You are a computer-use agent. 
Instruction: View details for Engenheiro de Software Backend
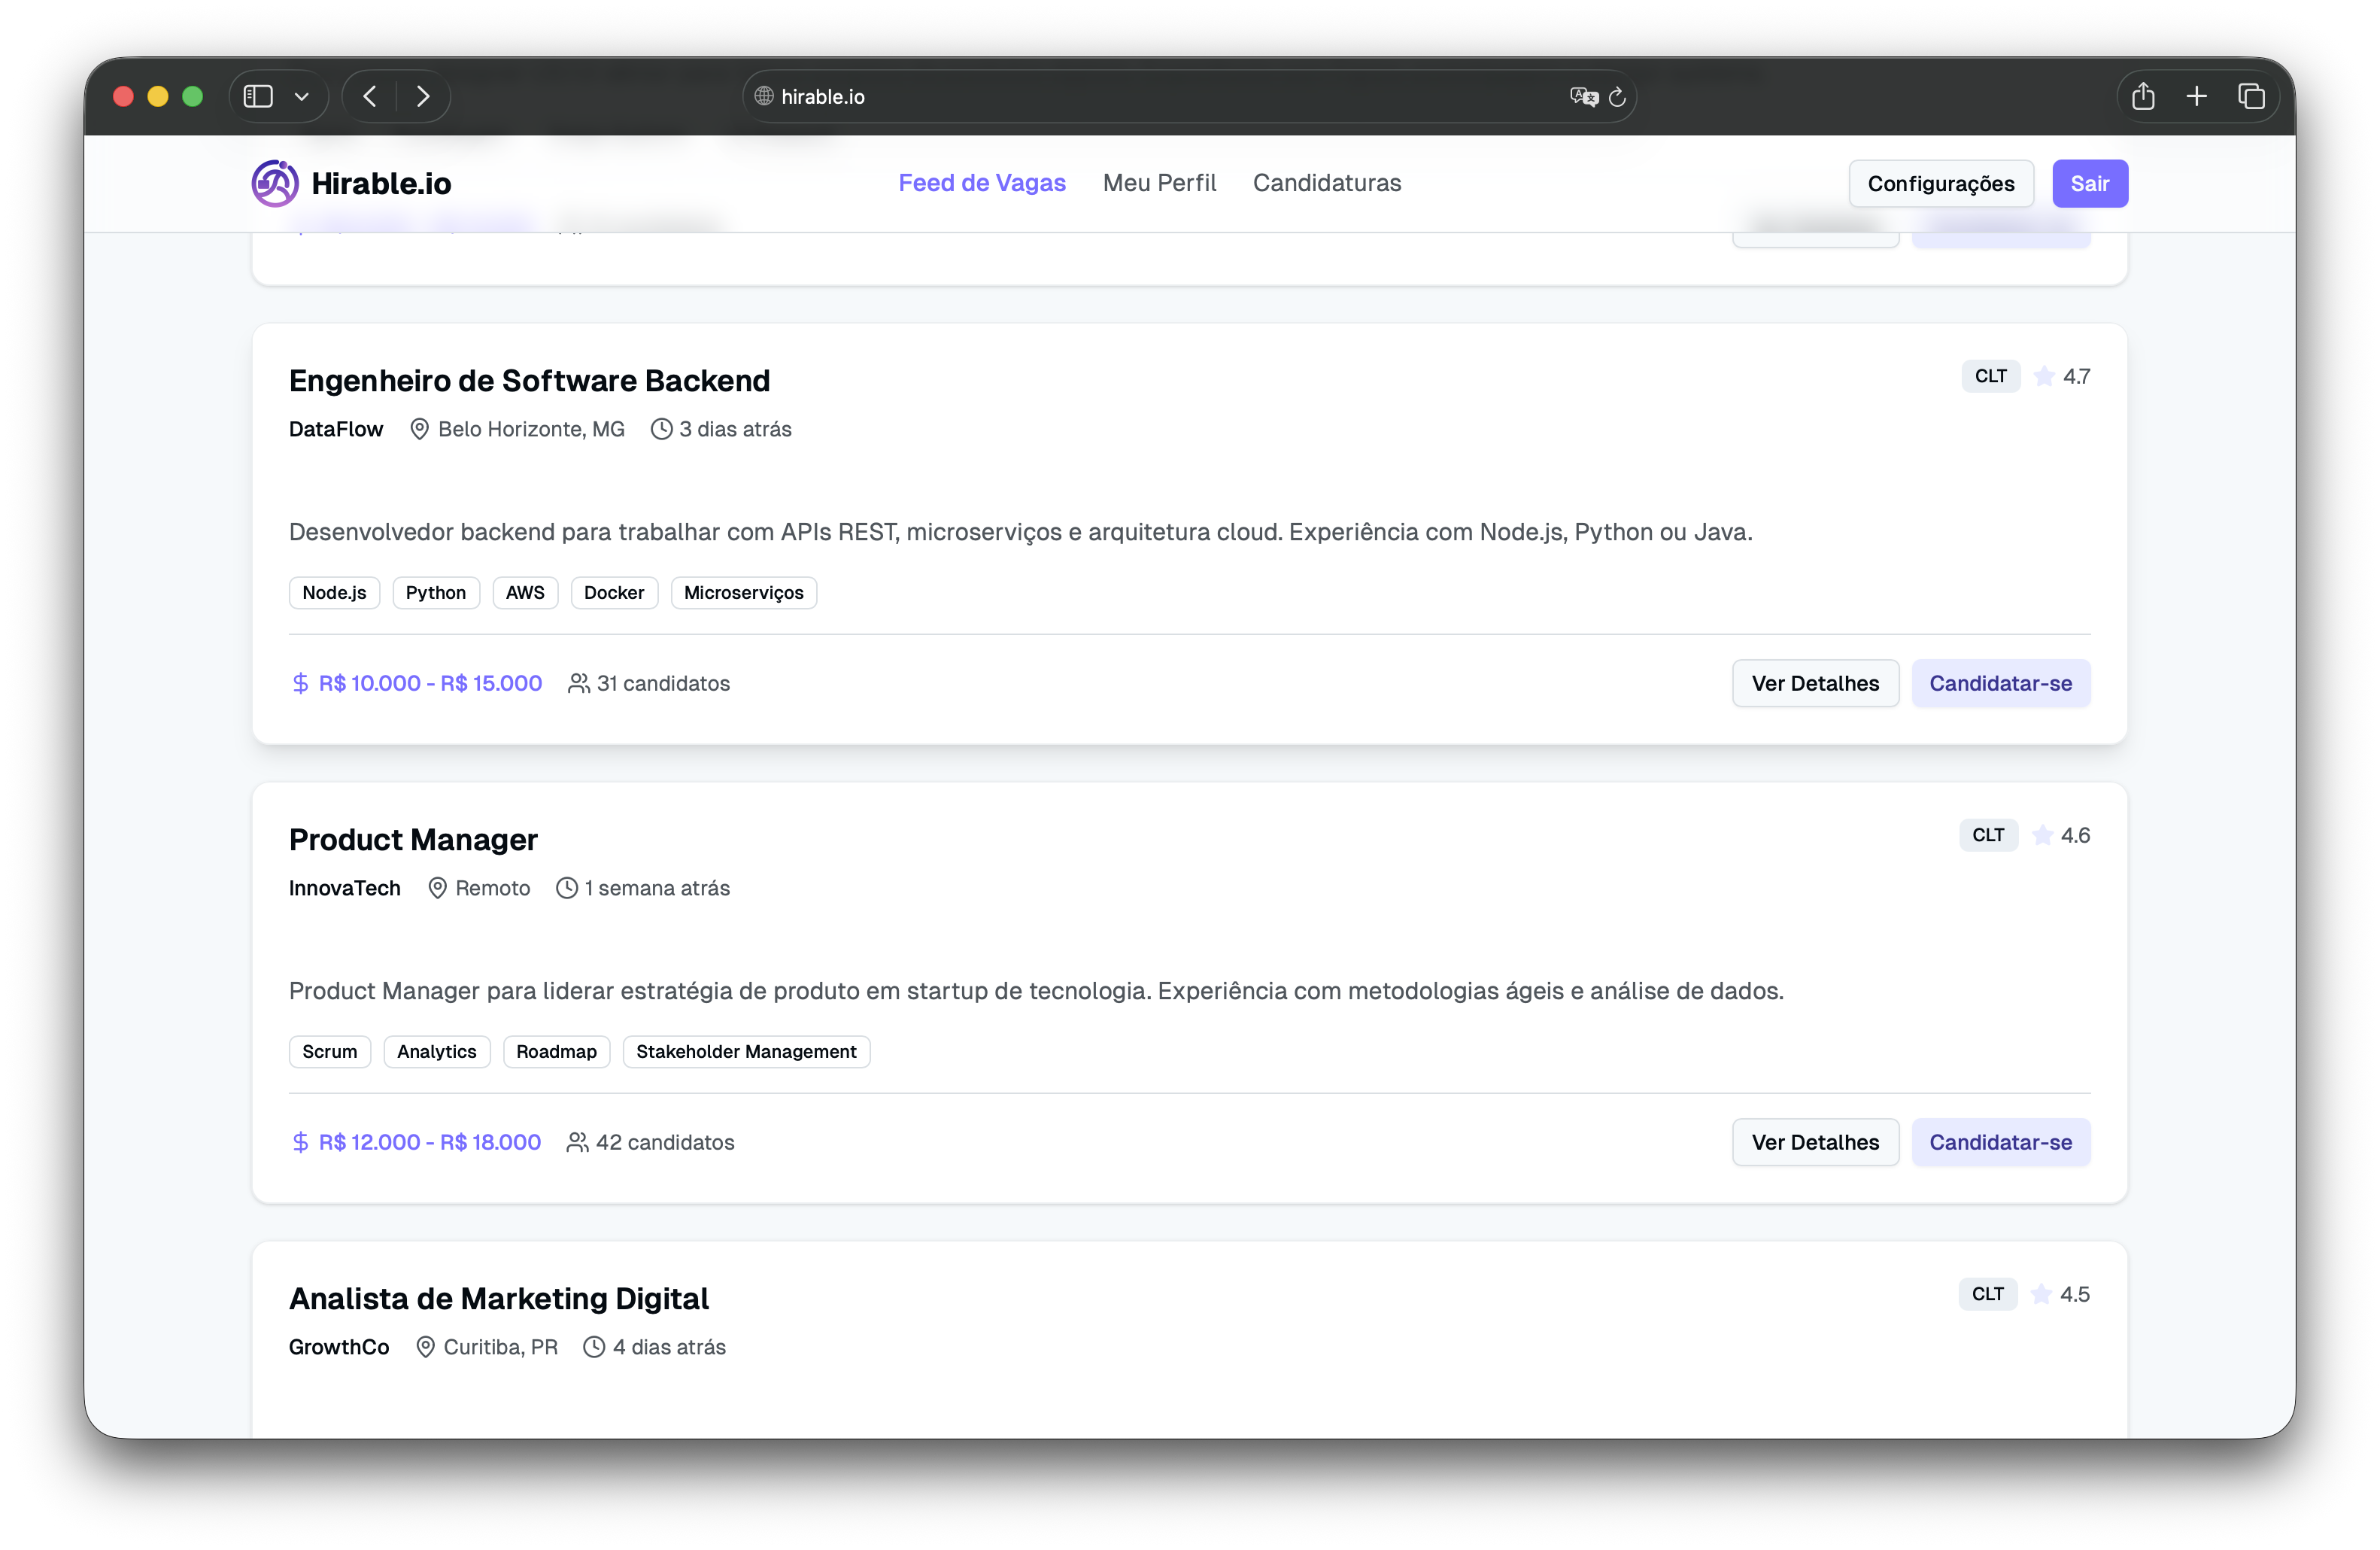[1814, 683]
